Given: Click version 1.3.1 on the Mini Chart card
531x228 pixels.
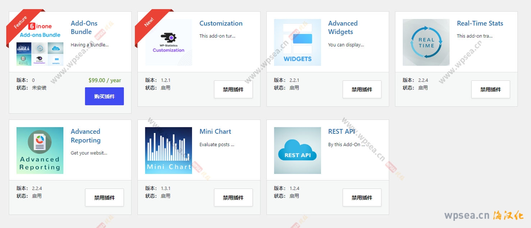Looking at the screenshot, I should click(165, 188).
